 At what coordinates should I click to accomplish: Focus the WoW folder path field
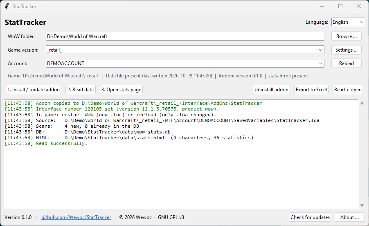point(185,36)
